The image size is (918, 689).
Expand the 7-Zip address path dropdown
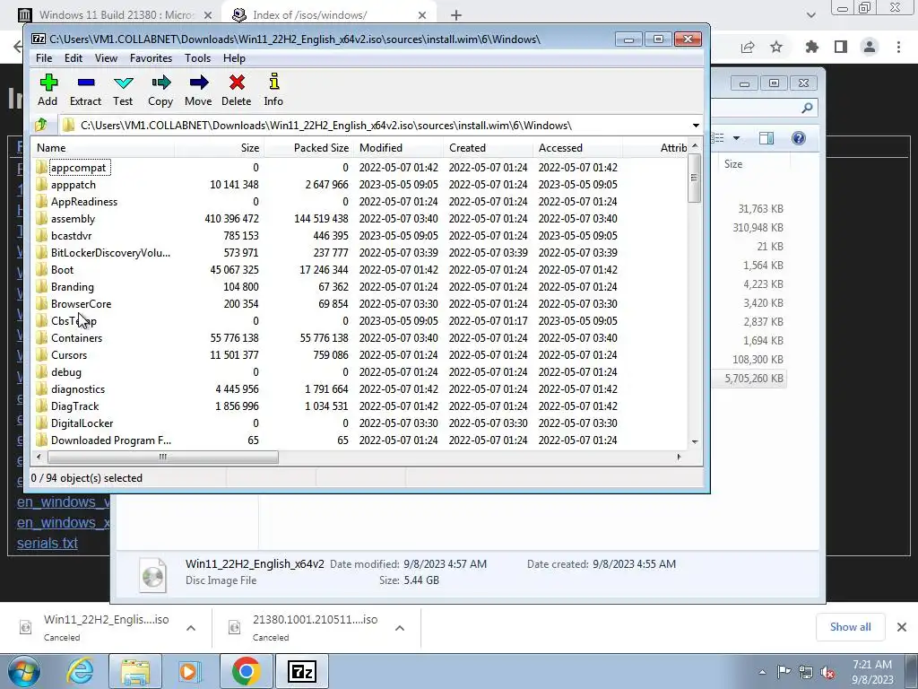click(x=696, y=126)
